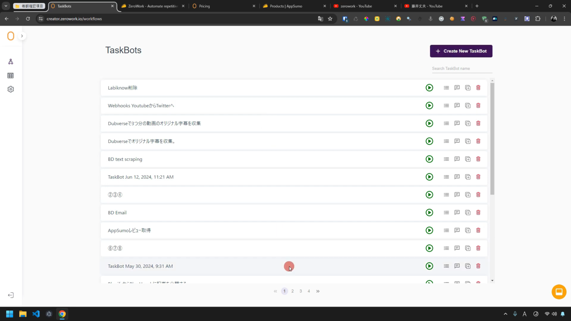The image size is (571, 321).
Task: Open comments on BD Email TaskBot
Action: 457,213
